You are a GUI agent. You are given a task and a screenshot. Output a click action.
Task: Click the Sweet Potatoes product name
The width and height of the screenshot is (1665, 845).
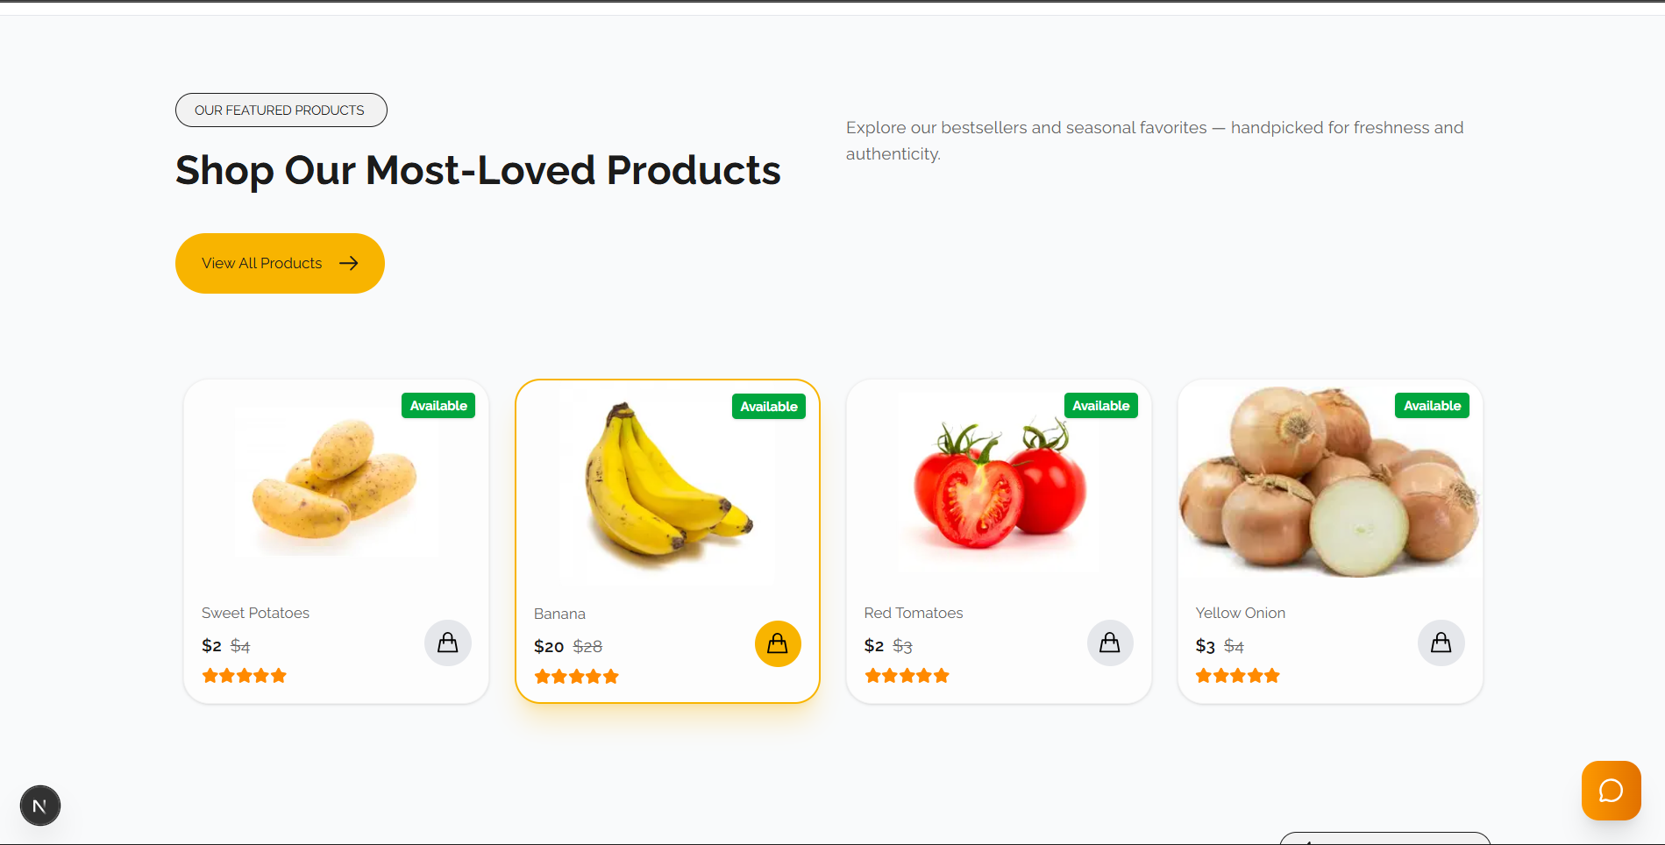click(x=255, y=613)
